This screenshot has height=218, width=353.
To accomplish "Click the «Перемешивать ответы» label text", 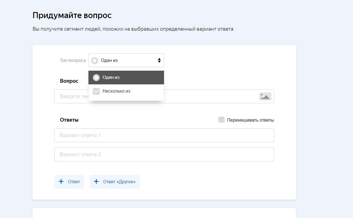I will pyautogui.click(x=250, y=120).
